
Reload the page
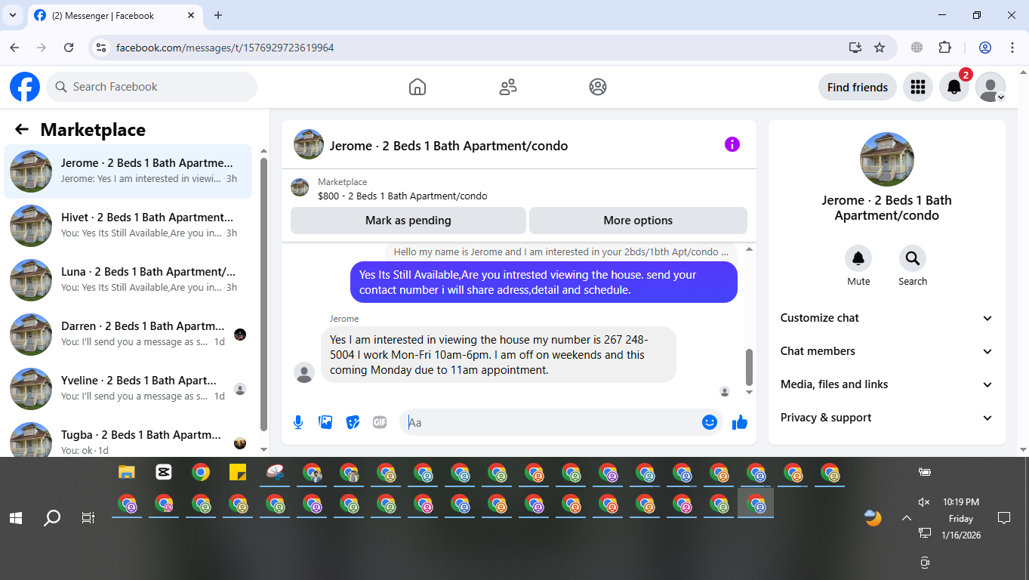[x=69, y=48]
